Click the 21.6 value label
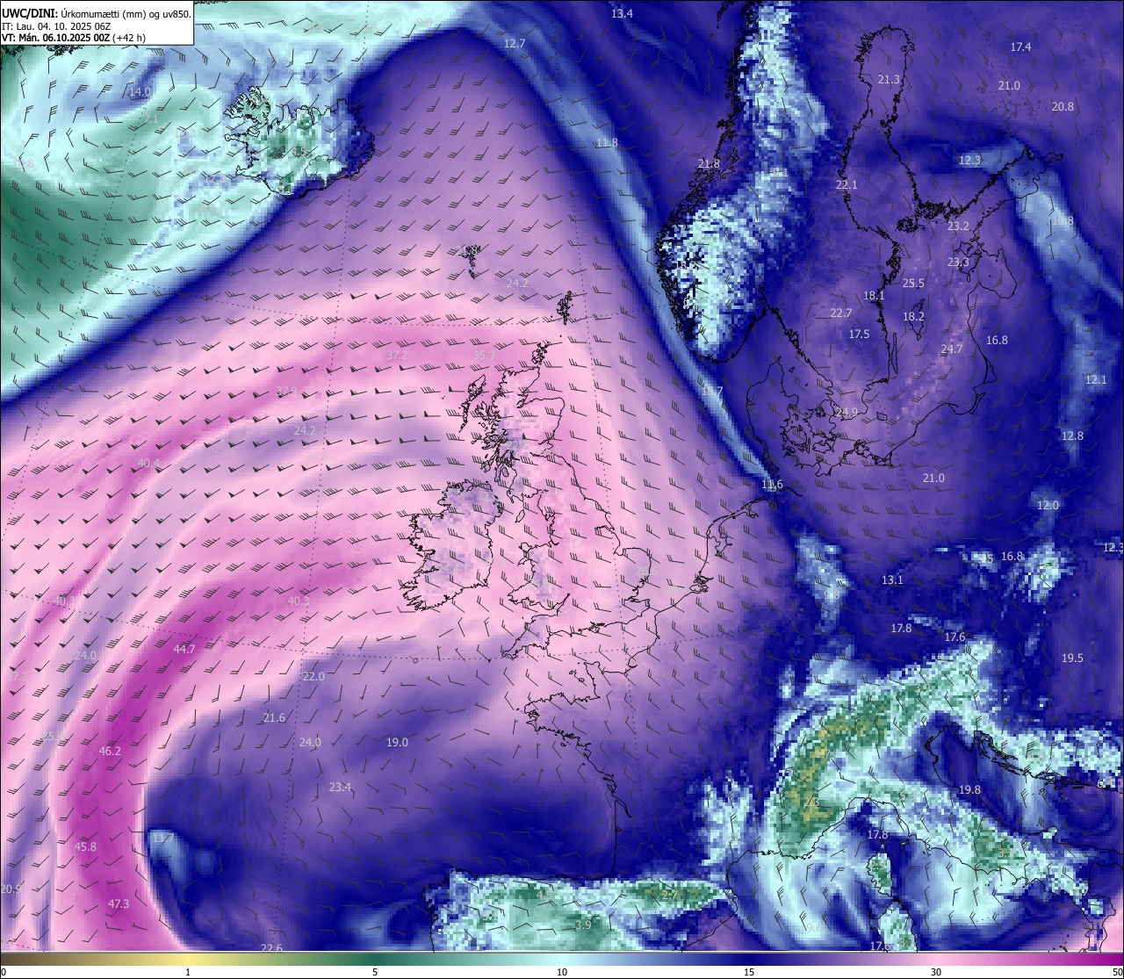The image size is (1124, 979). pyautogui.click(x=274, y=717)
